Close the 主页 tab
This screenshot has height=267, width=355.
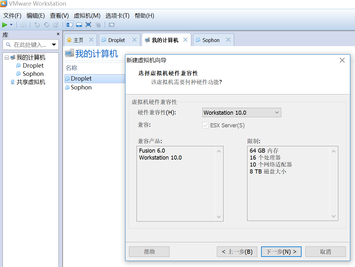(x=91, y=40)
